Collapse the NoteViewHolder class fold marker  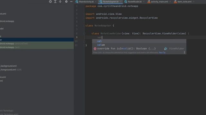[x=84, y=34]
